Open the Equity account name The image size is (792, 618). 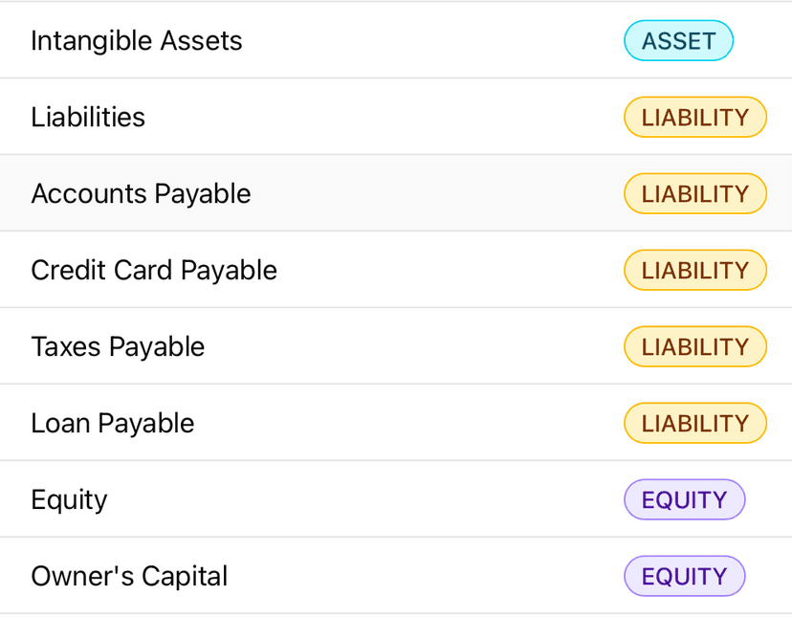[x=69, y=500]
